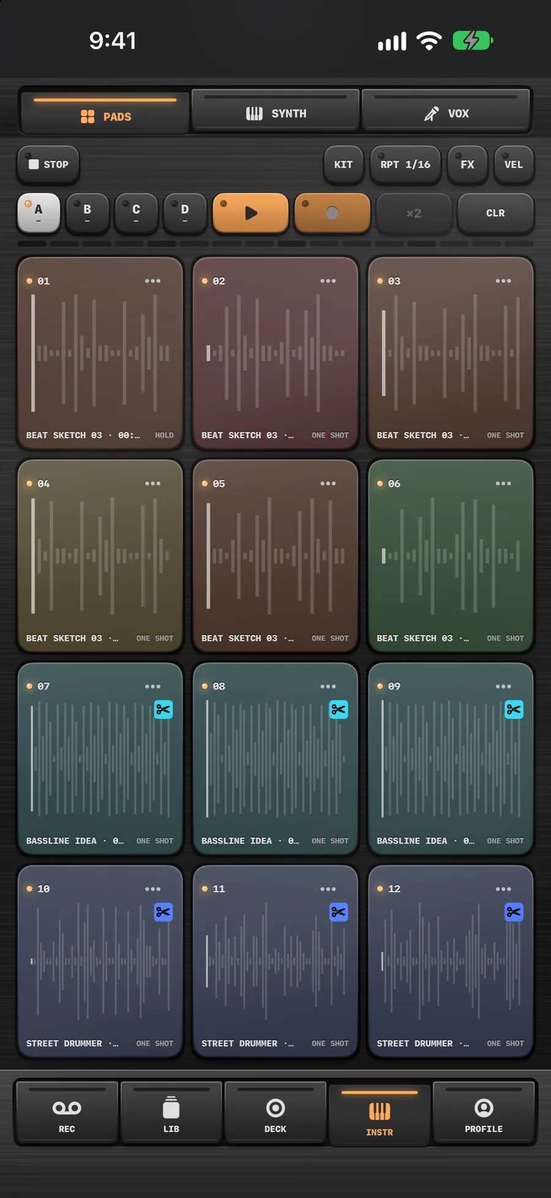Open options menu for pad 12
The width and height of the screenshot is (551, 1198).
pos(503,889)
